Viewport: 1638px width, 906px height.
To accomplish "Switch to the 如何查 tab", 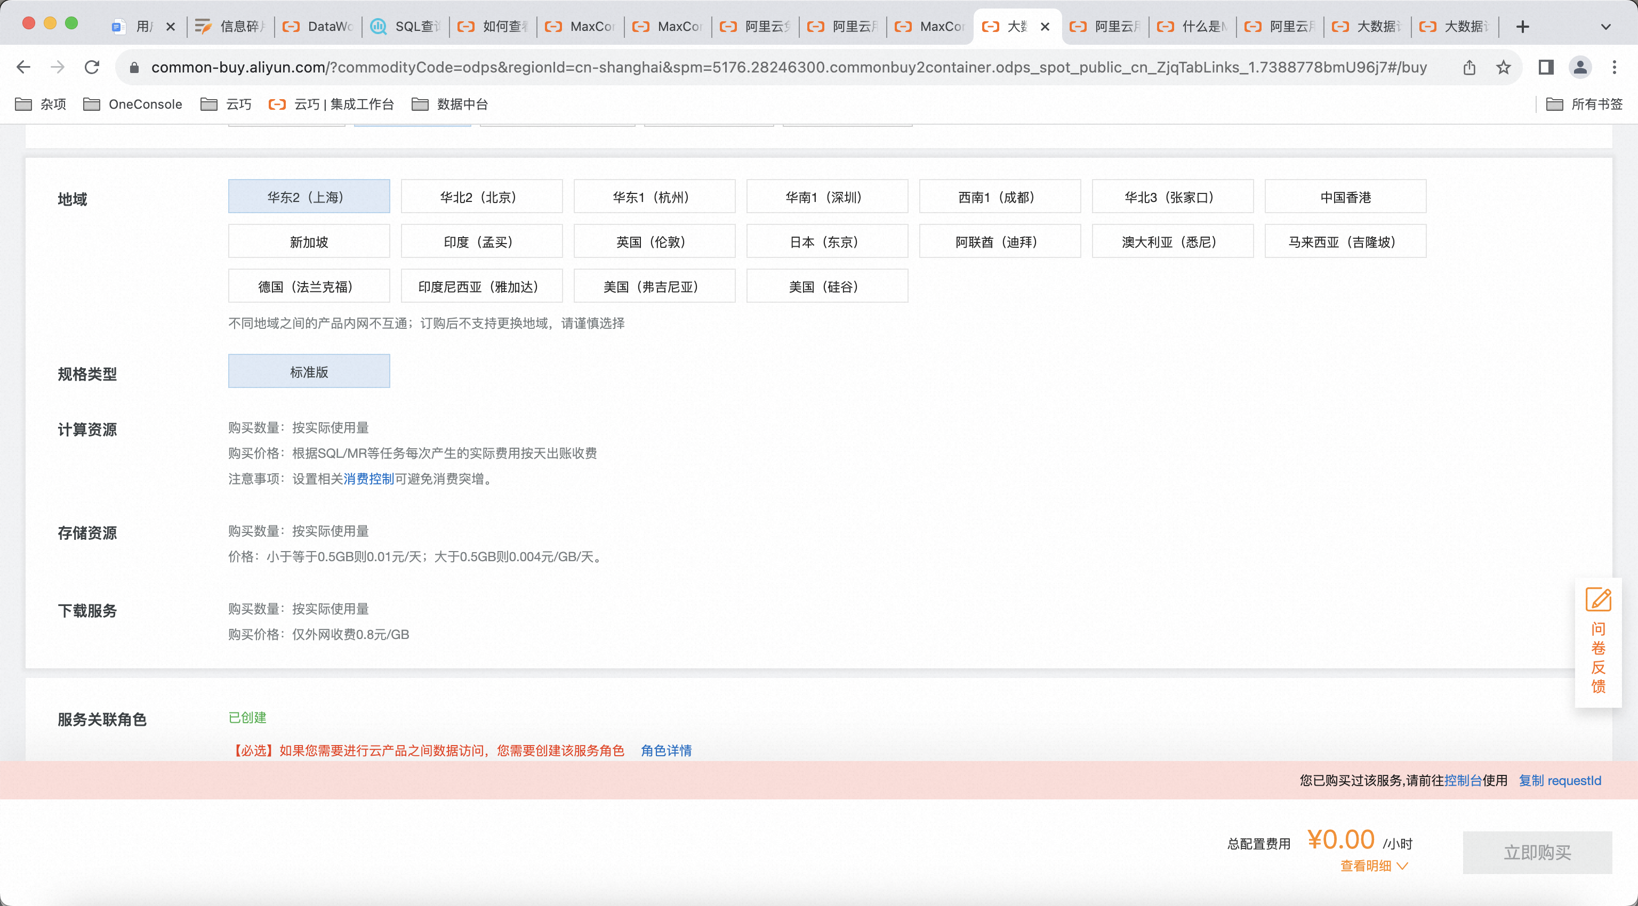I will pyautogui.click(x=493, y=26).
